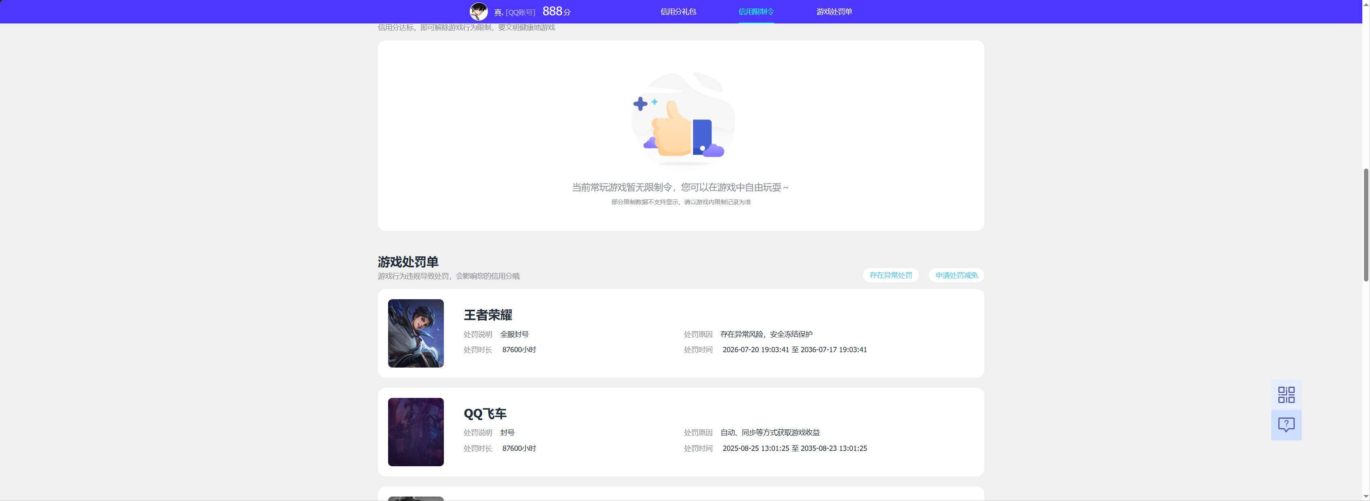Click 87600小时 duration in 王者荣耀 card
Viewport: 1370px width, 501px height.
coord(519,349)
